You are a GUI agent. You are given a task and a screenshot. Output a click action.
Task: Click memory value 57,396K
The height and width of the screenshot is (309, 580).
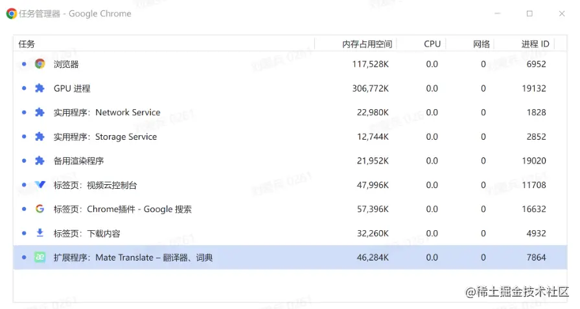[x=373, y=209]
